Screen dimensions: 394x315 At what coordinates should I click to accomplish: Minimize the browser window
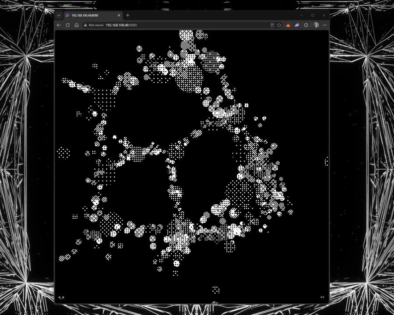point(301,15)
